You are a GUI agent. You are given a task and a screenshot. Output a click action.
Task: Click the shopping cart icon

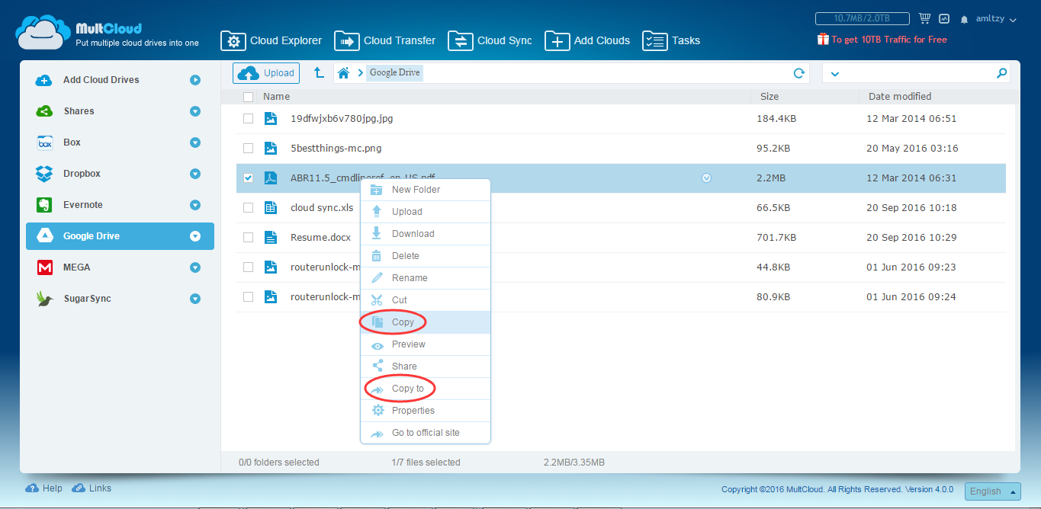coord(924,18)
